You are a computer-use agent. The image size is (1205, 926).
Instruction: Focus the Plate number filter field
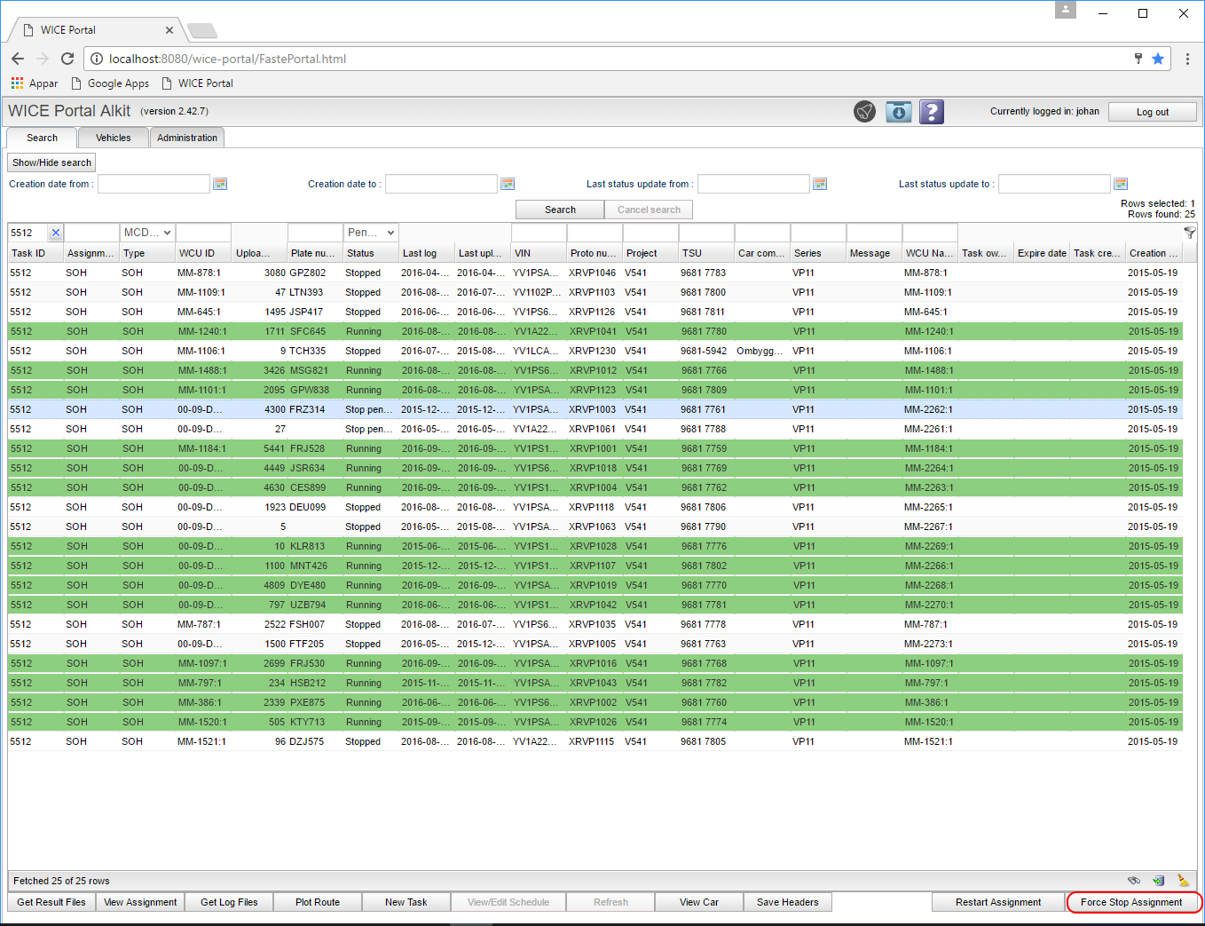pos(315,233)
